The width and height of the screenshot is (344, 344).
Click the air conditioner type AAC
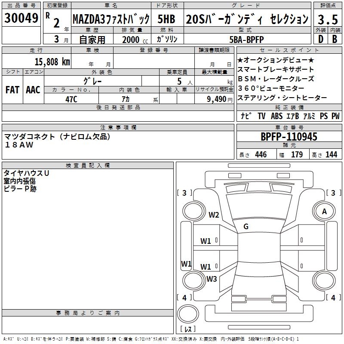coord(33,90)
